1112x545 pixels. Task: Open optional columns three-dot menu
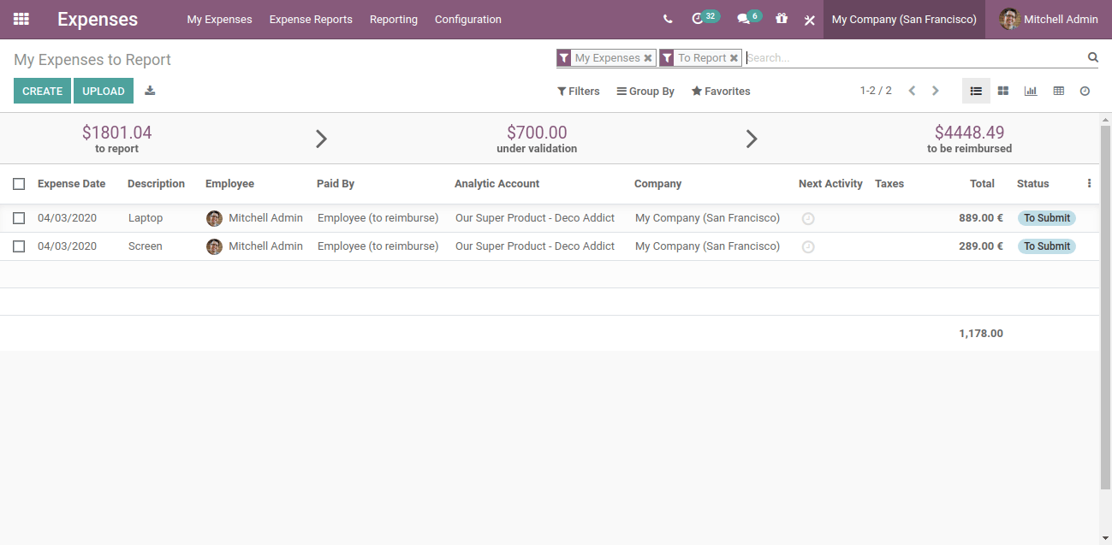1089,183
